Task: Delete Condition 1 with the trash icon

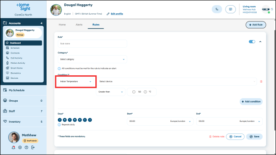Action: 261,81
